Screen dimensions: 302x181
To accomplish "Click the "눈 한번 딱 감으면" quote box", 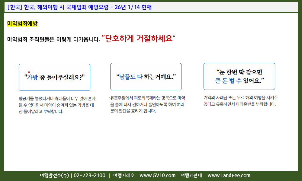I will [x=239, y=76].
